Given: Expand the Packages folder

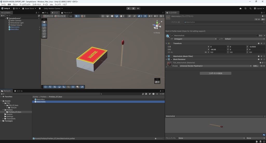Looking at the screenshot, I should click(x=1, y=121).
